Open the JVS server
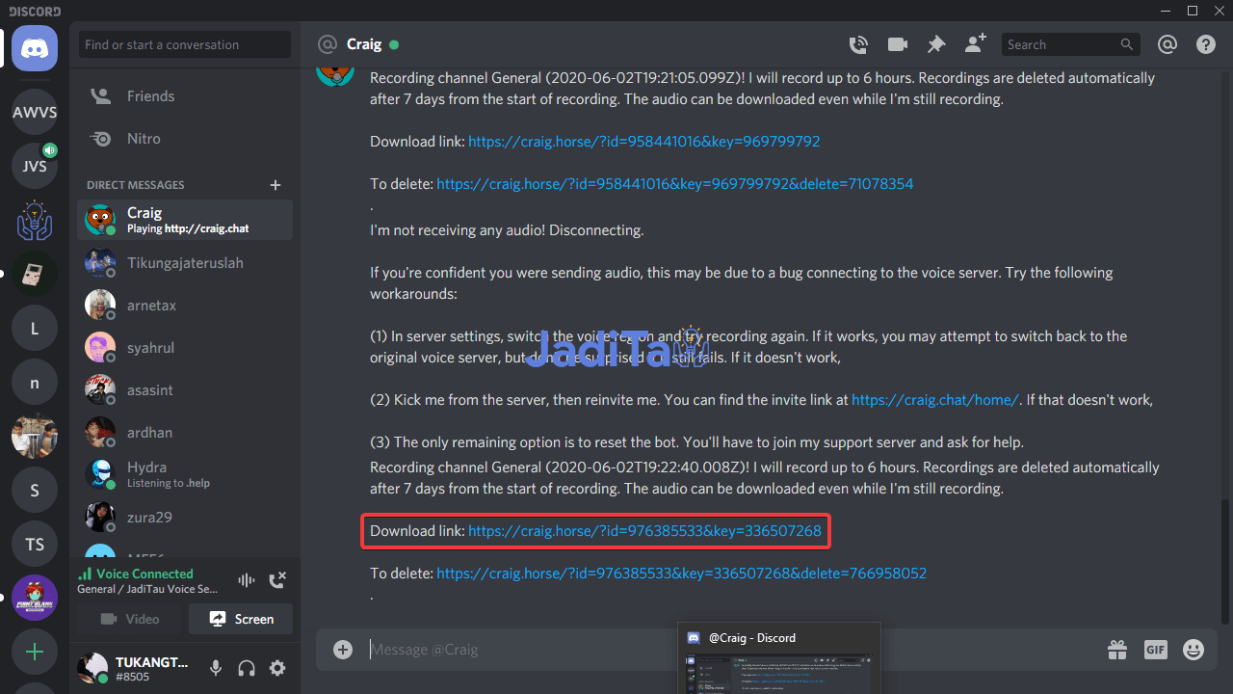Viewport: 1233px width, 694px height. (35, 166)
